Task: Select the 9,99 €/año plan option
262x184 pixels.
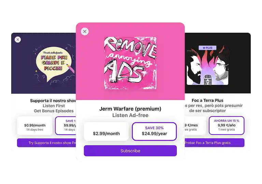Action: (227, 125)
